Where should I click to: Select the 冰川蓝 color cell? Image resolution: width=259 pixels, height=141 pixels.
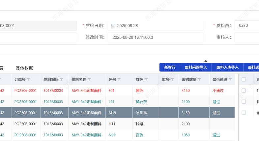click(146, 113)
